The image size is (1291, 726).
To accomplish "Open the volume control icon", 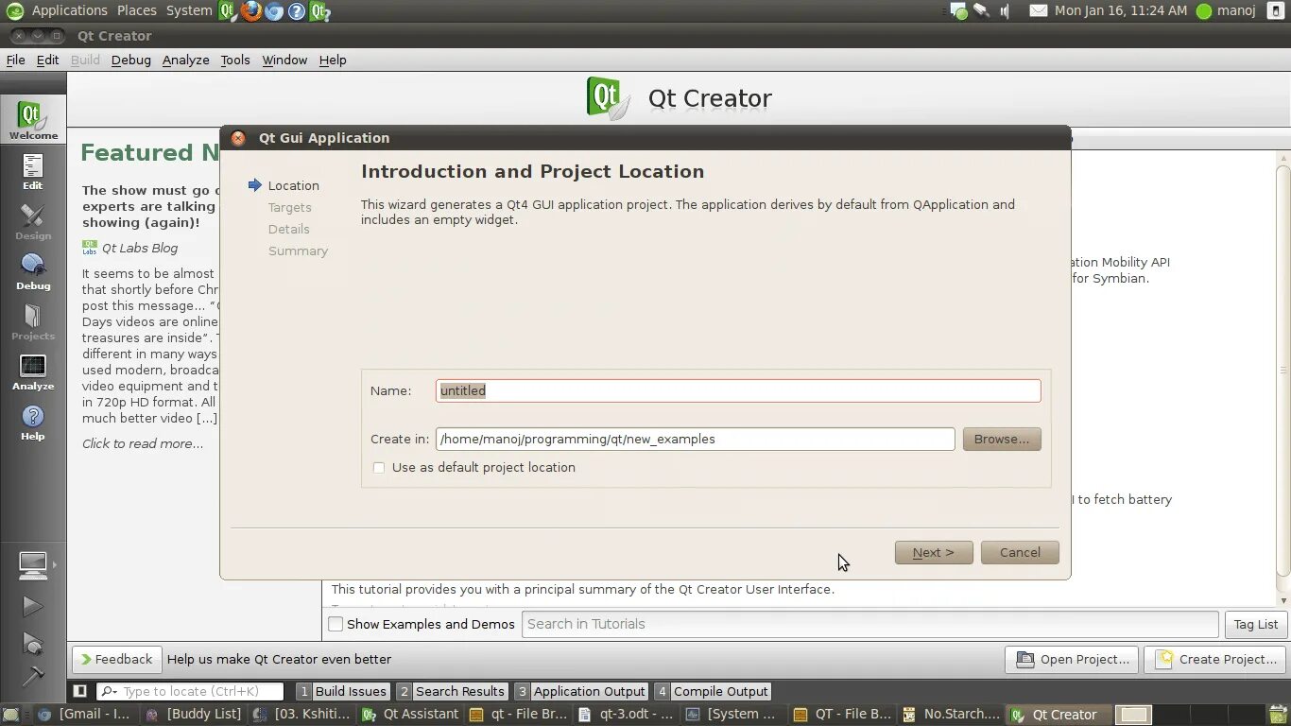I will point(1006,10).
